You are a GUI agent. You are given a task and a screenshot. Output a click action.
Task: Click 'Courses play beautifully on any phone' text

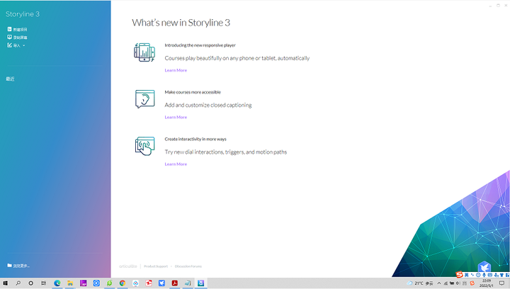pos(237,58)
